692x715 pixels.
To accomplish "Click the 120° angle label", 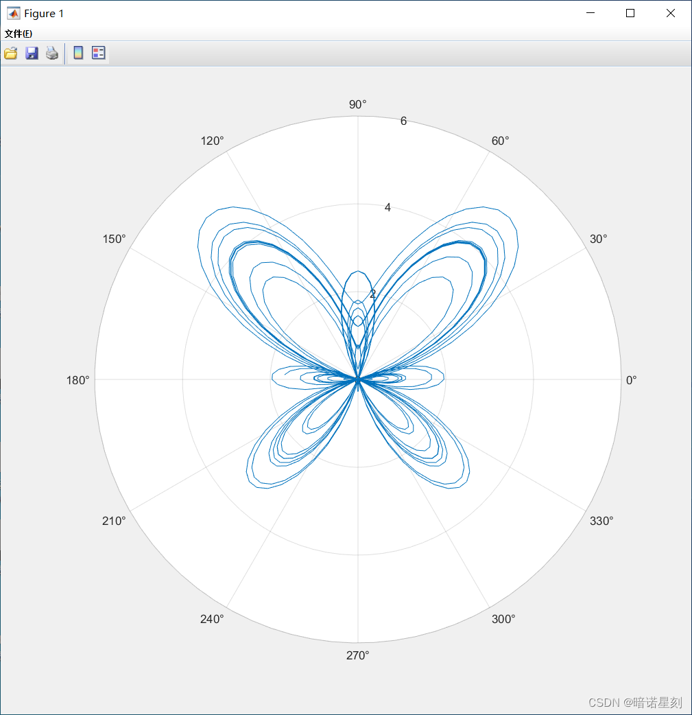I will tap(212, 141).
